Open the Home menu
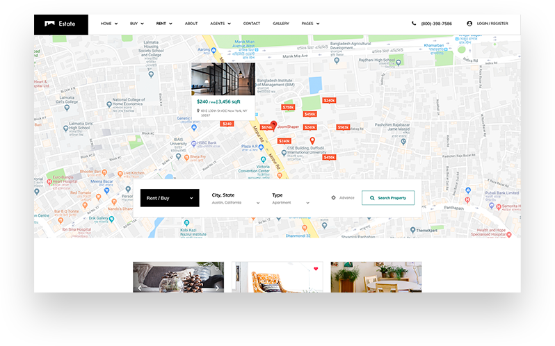Screen dimensions: 555x346 click(x=109, y=24)
